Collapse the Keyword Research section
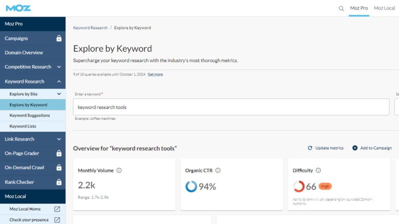399x224 pixels. (59, 82)
